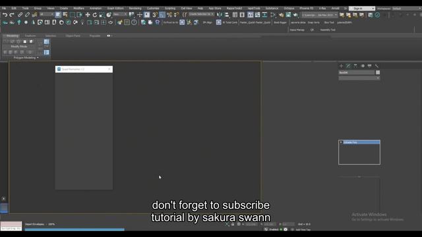422x237 pixels.
Task: Select the Link tool icon
Action: (x=20, y=14)
